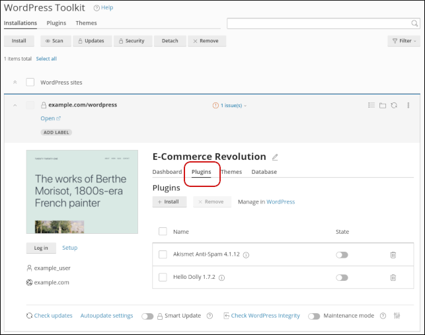Click the Detach button
The height and width of the screenshot is (335, 425).
point(170,41)
